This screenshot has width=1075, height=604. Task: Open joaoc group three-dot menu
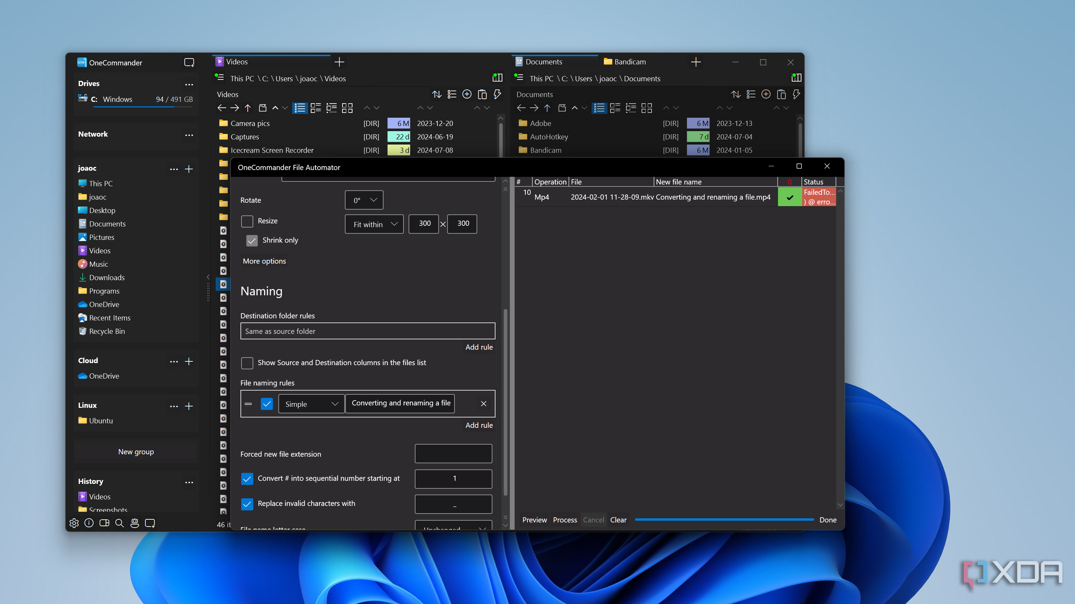pyautogui.click(x=174, y=169)
